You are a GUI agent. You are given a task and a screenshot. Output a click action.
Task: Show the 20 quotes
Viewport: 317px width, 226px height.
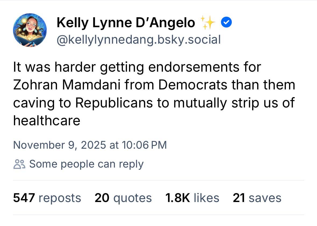[x=123, y=198]
